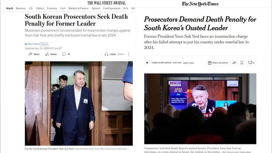
Task: Open the three-dot more options menu
Action: pyautogui.click(x=129, y=54)
